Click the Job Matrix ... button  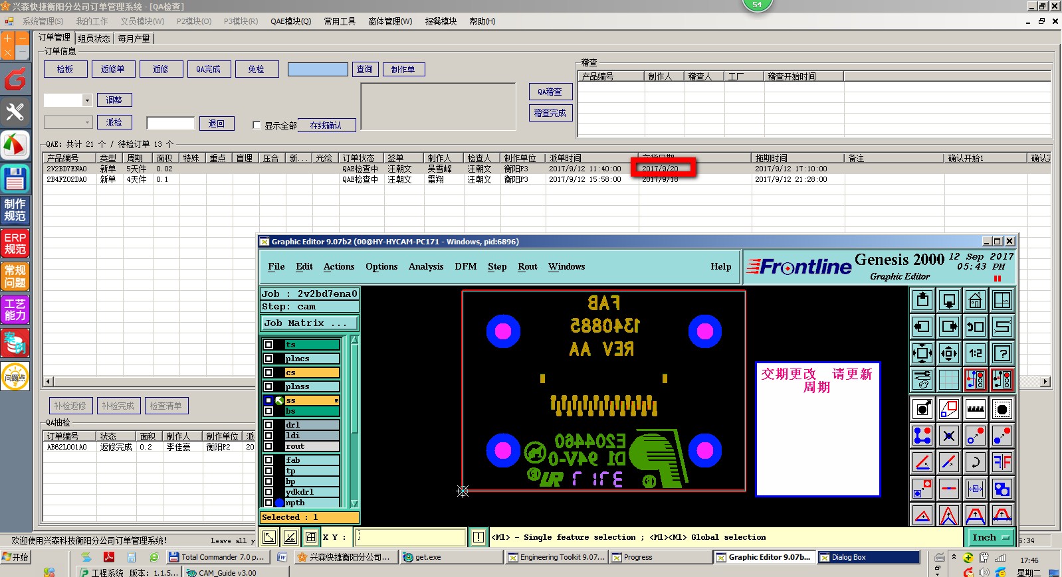[x=310, y=323]
